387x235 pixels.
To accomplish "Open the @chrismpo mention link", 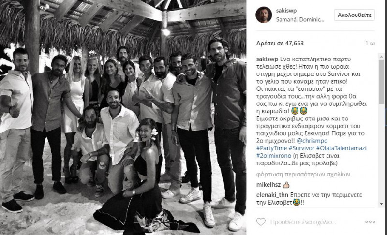I will [312, 141].
